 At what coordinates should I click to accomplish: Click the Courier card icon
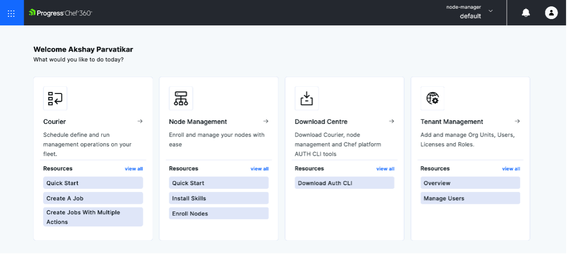click(x=55, y=98)
